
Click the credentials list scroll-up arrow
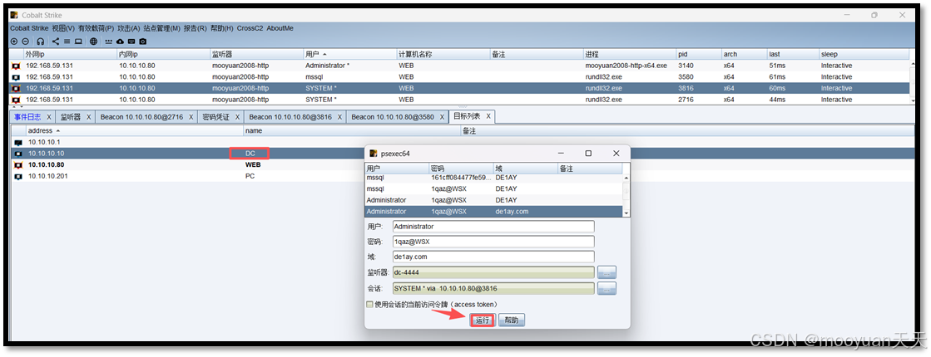tap(626, 178)
